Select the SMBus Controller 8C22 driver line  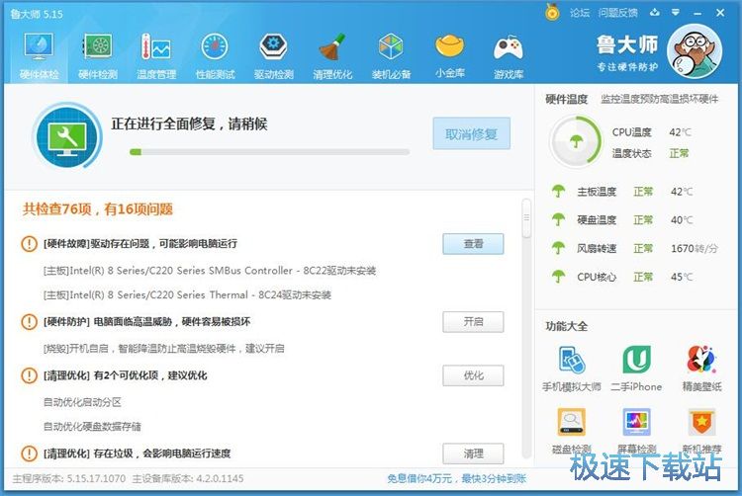coord(210,271)
